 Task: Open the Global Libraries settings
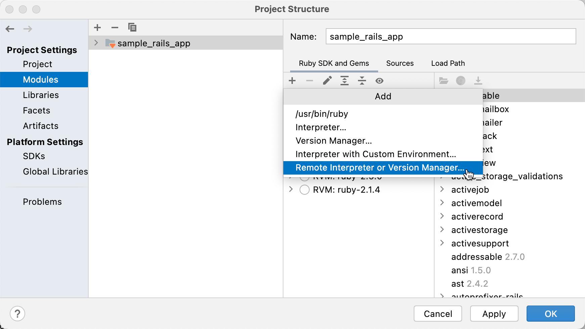(44, 172)
